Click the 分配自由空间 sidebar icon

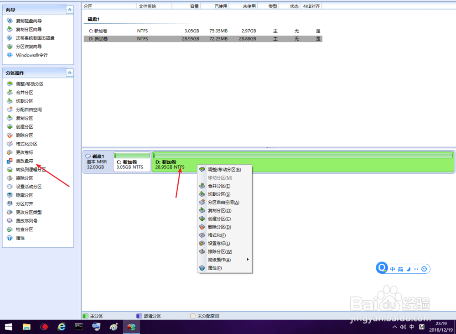click(x=10, y=110)
